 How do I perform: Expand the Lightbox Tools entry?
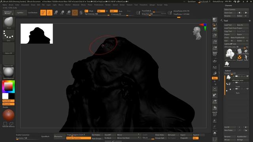(236, 44)
